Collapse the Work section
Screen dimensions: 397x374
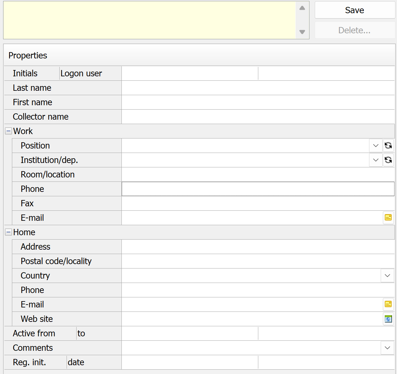[x=8, y=131]
